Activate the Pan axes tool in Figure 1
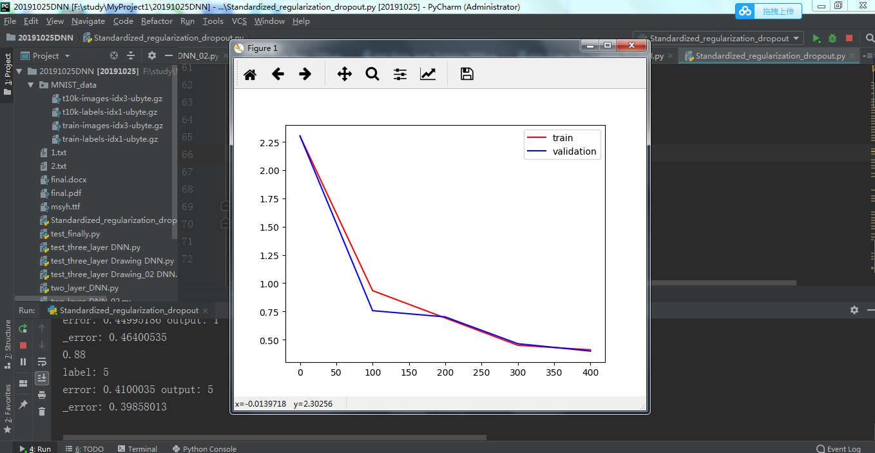Screen dimensions: 875x453 click(345, 75)
